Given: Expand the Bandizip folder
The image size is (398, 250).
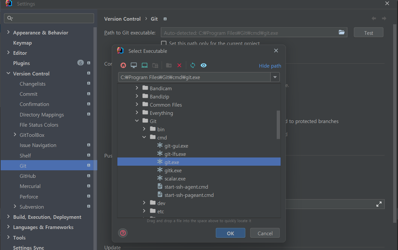Looking at the screenshot, I should pos(137,96).
